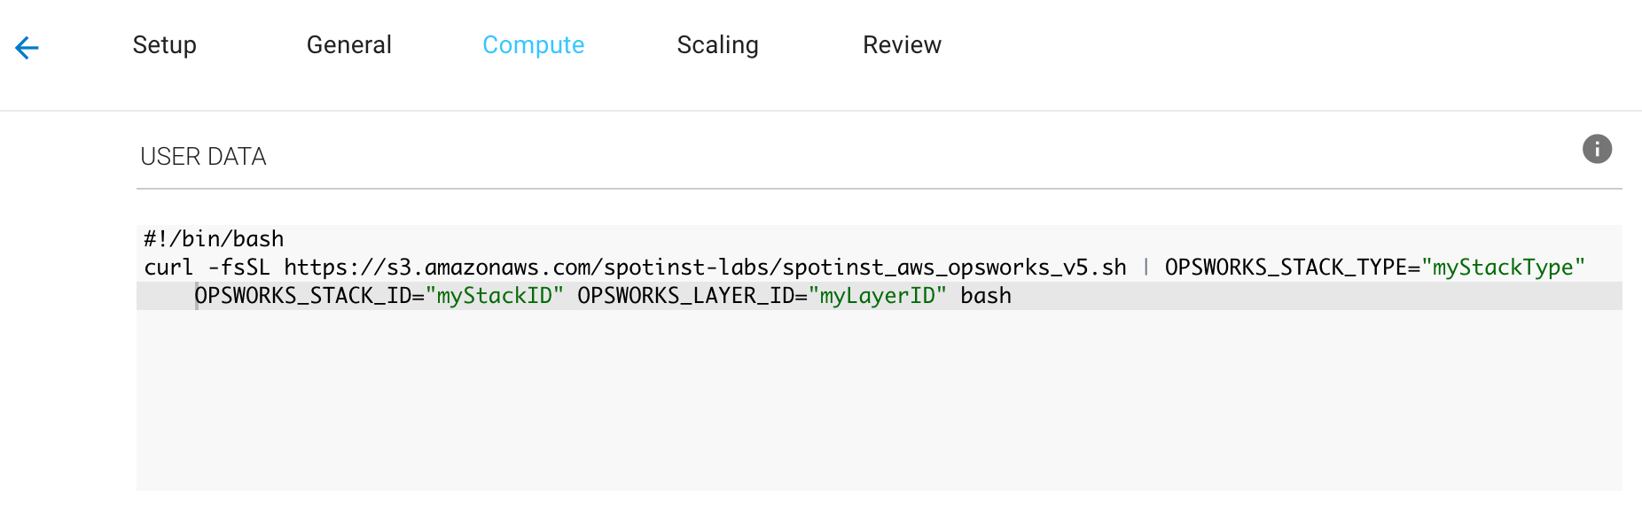
Task: Click the "myStackID" string value
Action: coord(494,296)
